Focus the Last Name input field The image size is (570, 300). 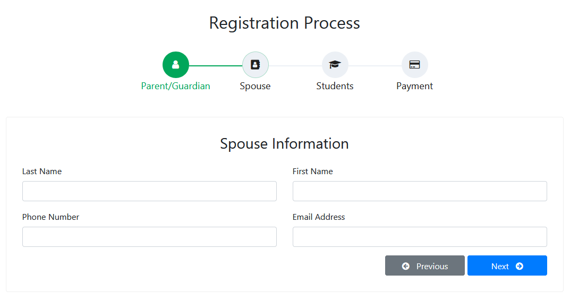149,191
